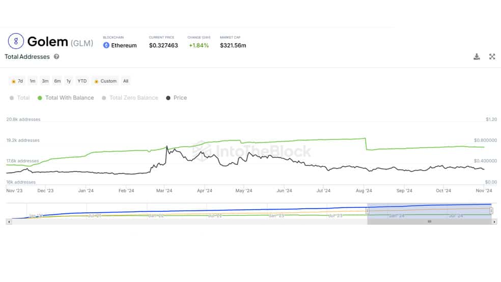Viewport: 501px width, 282px height.
Task: Click the Ethereum blockchain label
Action: 124,45
